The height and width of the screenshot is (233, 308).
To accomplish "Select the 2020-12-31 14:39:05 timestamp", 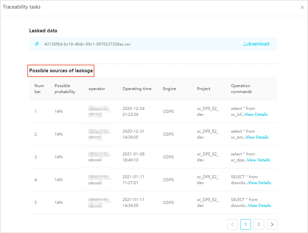I will point(133,134).
